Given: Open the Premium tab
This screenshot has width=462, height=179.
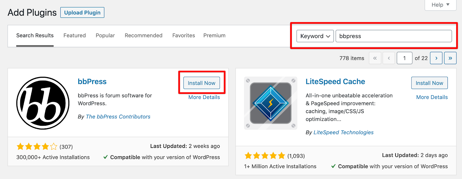Looking at the screenshot, I should coord(214,35).
